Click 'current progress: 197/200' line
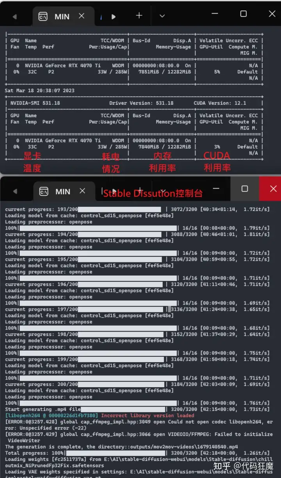Viewport: 281px width, 478px height. point(137,309)
